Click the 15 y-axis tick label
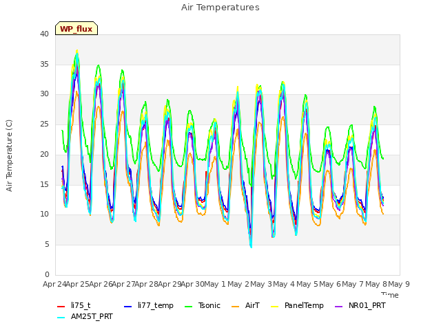441x330 pixels. click(x=44, y=184)
